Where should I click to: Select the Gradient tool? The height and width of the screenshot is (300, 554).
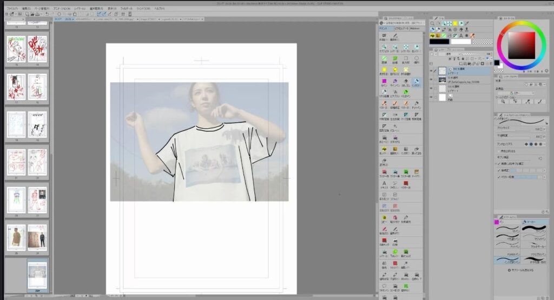(438, 35)
